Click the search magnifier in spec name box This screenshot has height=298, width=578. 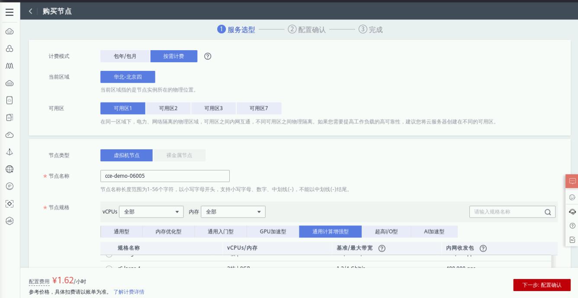[547, 212]
